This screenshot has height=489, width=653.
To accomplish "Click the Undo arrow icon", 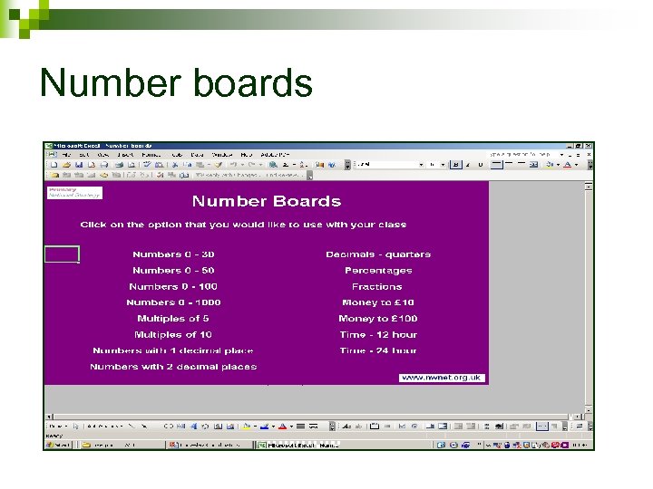I will pos(234,165).
